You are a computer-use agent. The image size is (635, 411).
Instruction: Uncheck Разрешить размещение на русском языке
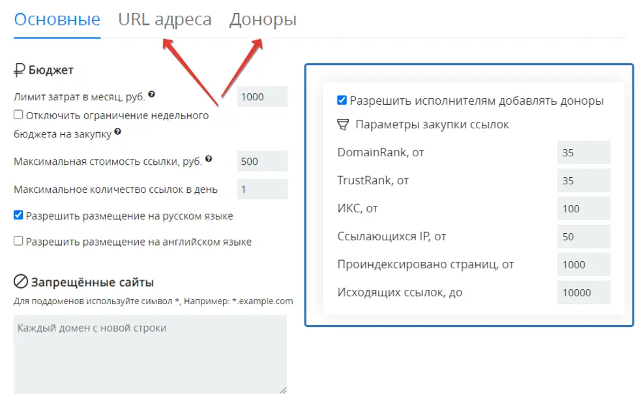(18, 216)
